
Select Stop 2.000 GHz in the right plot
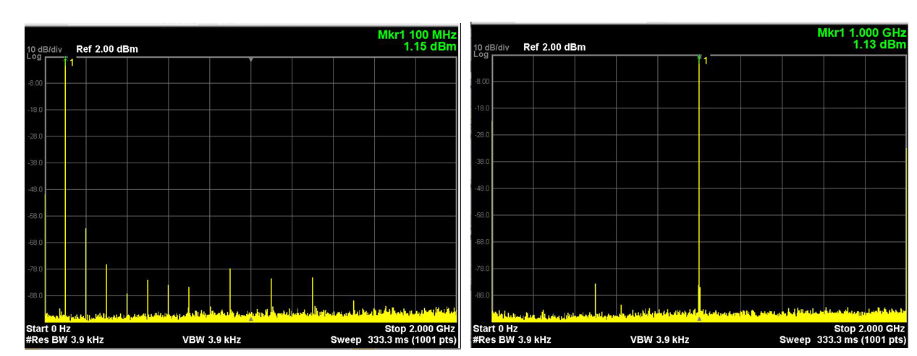tap(869, 329)
